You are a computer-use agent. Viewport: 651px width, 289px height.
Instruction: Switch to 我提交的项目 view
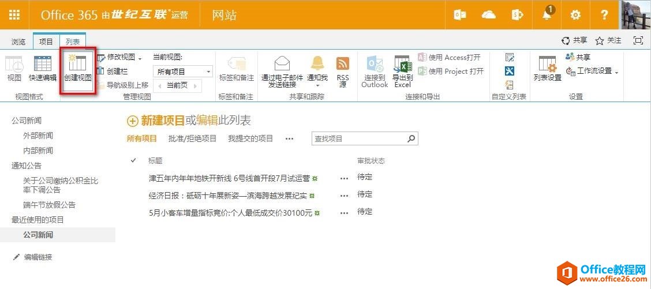pyautogui.click(x=250, y=138)
